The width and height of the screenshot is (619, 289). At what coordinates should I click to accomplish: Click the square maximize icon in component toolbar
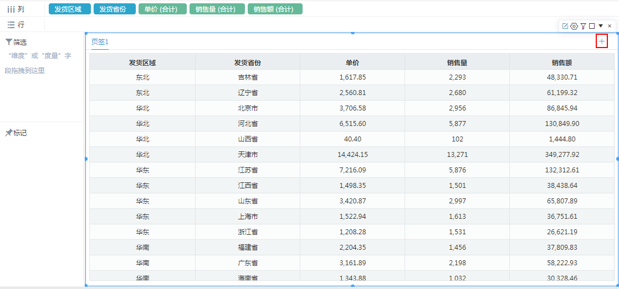point(592,26)
